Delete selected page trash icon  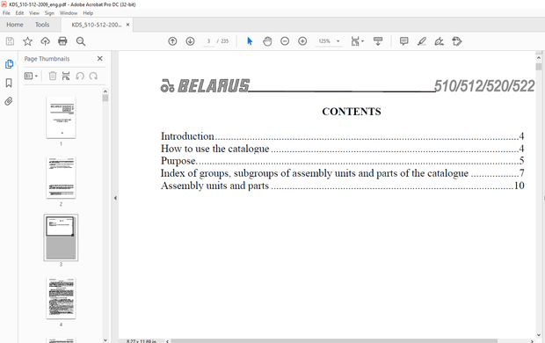pos(53,76)
